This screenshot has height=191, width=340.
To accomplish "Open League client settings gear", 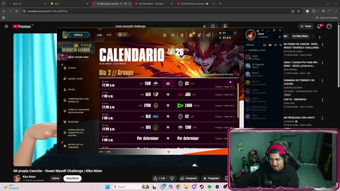I will (x=274, y=30).
